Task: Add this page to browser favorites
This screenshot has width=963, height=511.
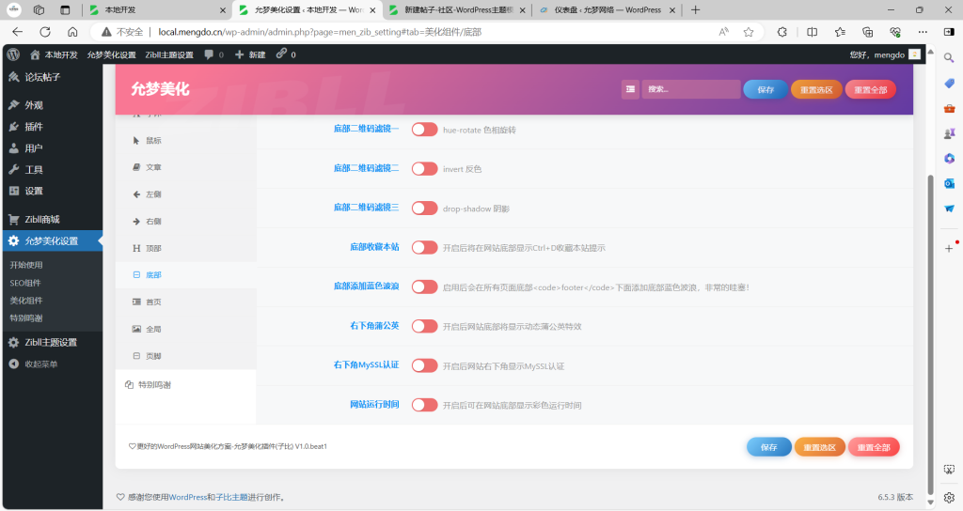Action: click(x=749, y=31)
